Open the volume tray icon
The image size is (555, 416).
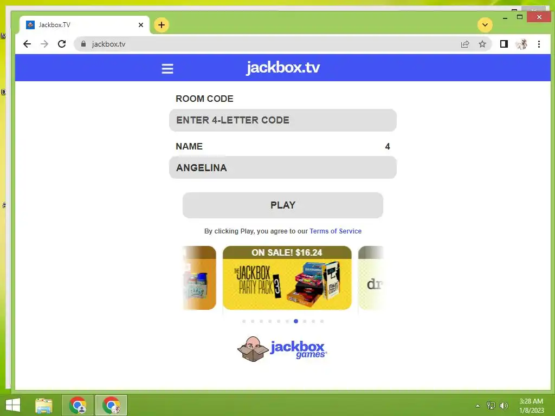click(x=504, y=405)
